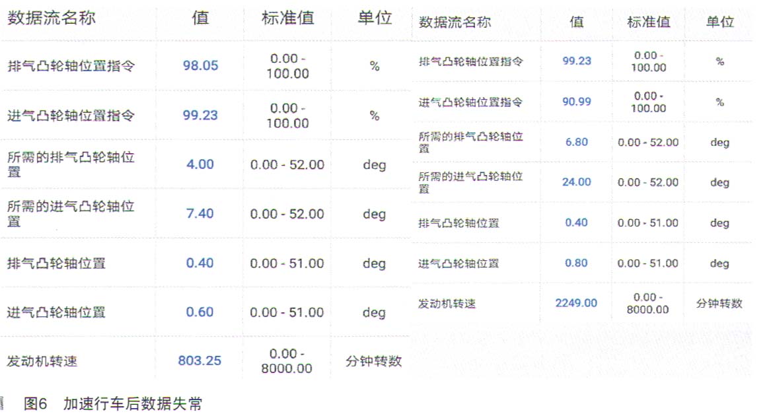Select the value 99.23 in the left table
This screenshot has height=416, width=767.
200,115
